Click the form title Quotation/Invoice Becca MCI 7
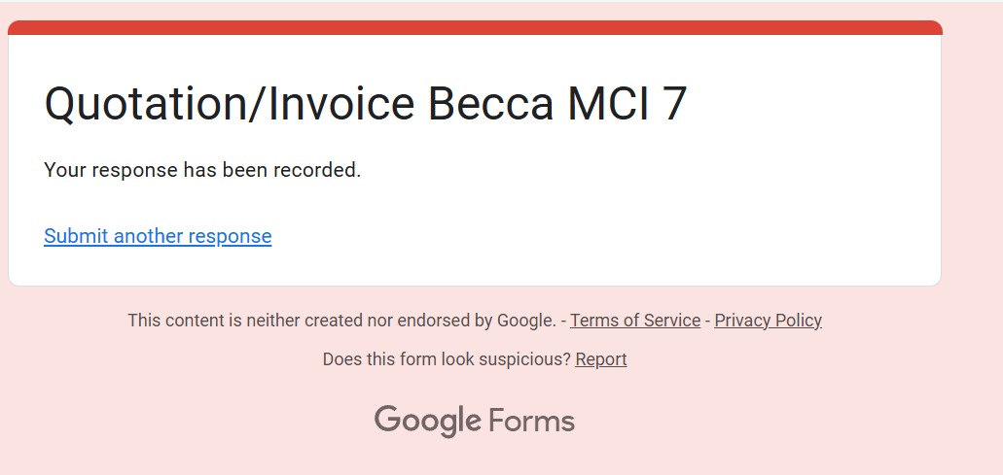Screen dimensions: 1003x475 click(365, 104)
